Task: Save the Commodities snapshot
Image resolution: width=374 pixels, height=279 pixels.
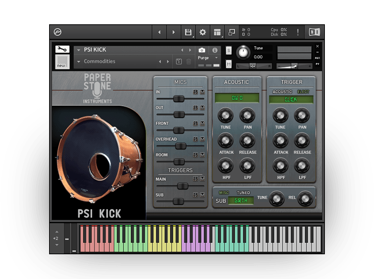Action: point(178,62)
